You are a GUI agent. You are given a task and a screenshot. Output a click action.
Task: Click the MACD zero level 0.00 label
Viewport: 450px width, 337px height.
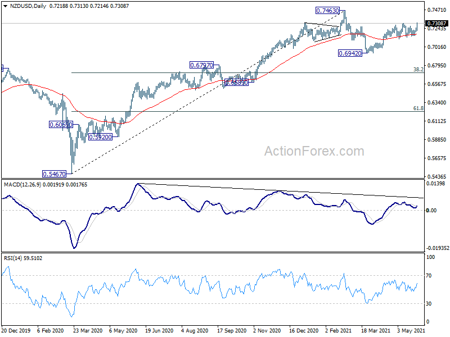(x=431, y=211)
